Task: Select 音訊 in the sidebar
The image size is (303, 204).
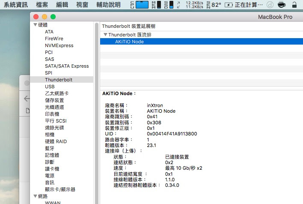Action: pyautogui.click(x=50, y=183)
